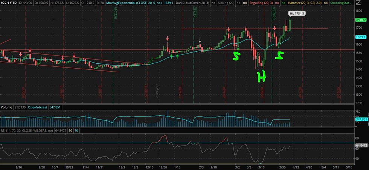Click the 3/16 date axis label

click(262, 167)
